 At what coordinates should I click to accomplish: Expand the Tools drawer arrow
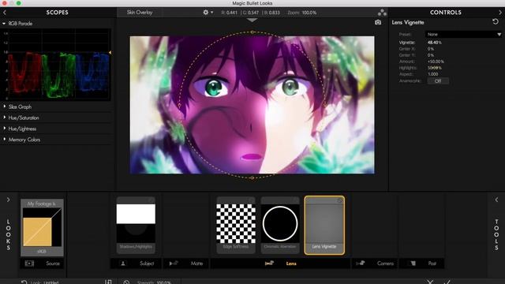click(x=496, y=200)
